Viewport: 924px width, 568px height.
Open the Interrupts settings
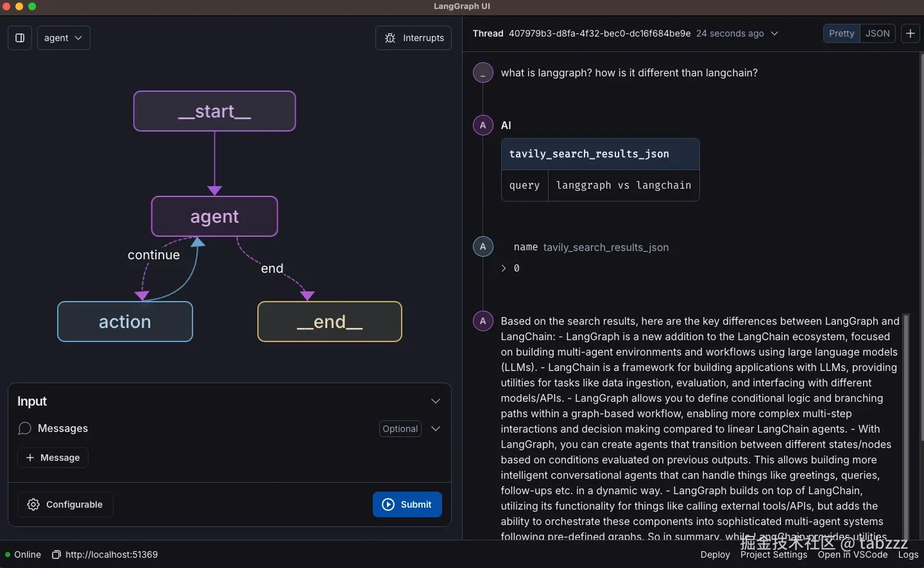point(413,38)
